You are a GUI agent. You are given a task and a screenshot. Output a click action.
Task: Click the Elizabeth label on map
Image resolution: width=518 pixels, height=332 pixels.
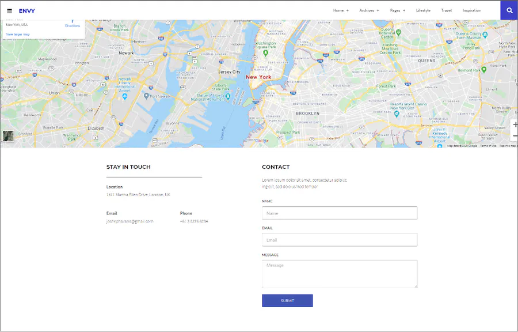tap(96, 128)
